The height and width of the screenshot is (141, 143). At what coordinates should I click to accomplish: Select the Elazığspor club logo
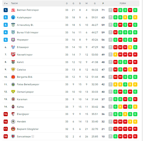point(13,114)
